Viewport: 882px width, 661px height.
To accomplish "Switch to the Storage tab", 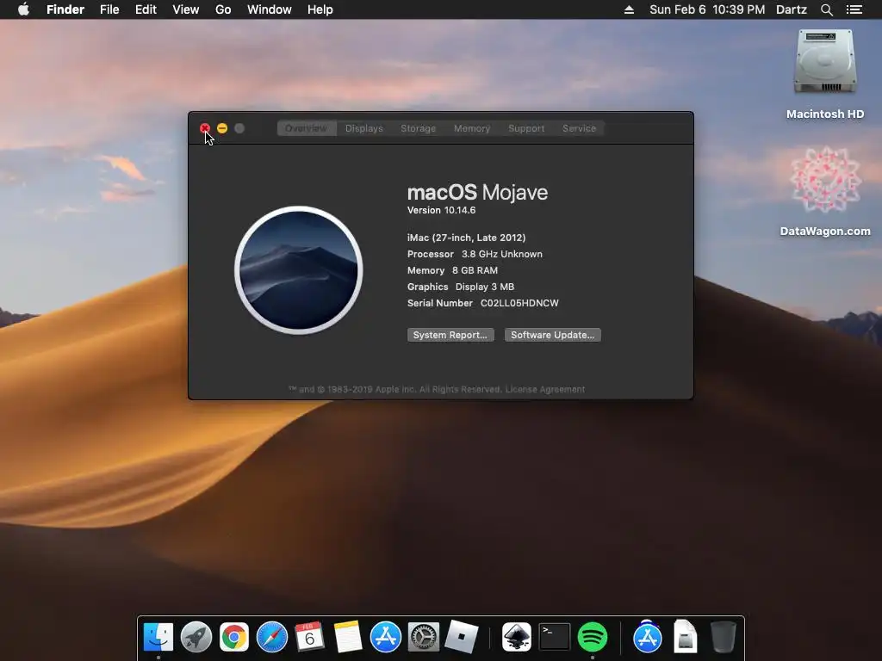I will tap(418, 128).
